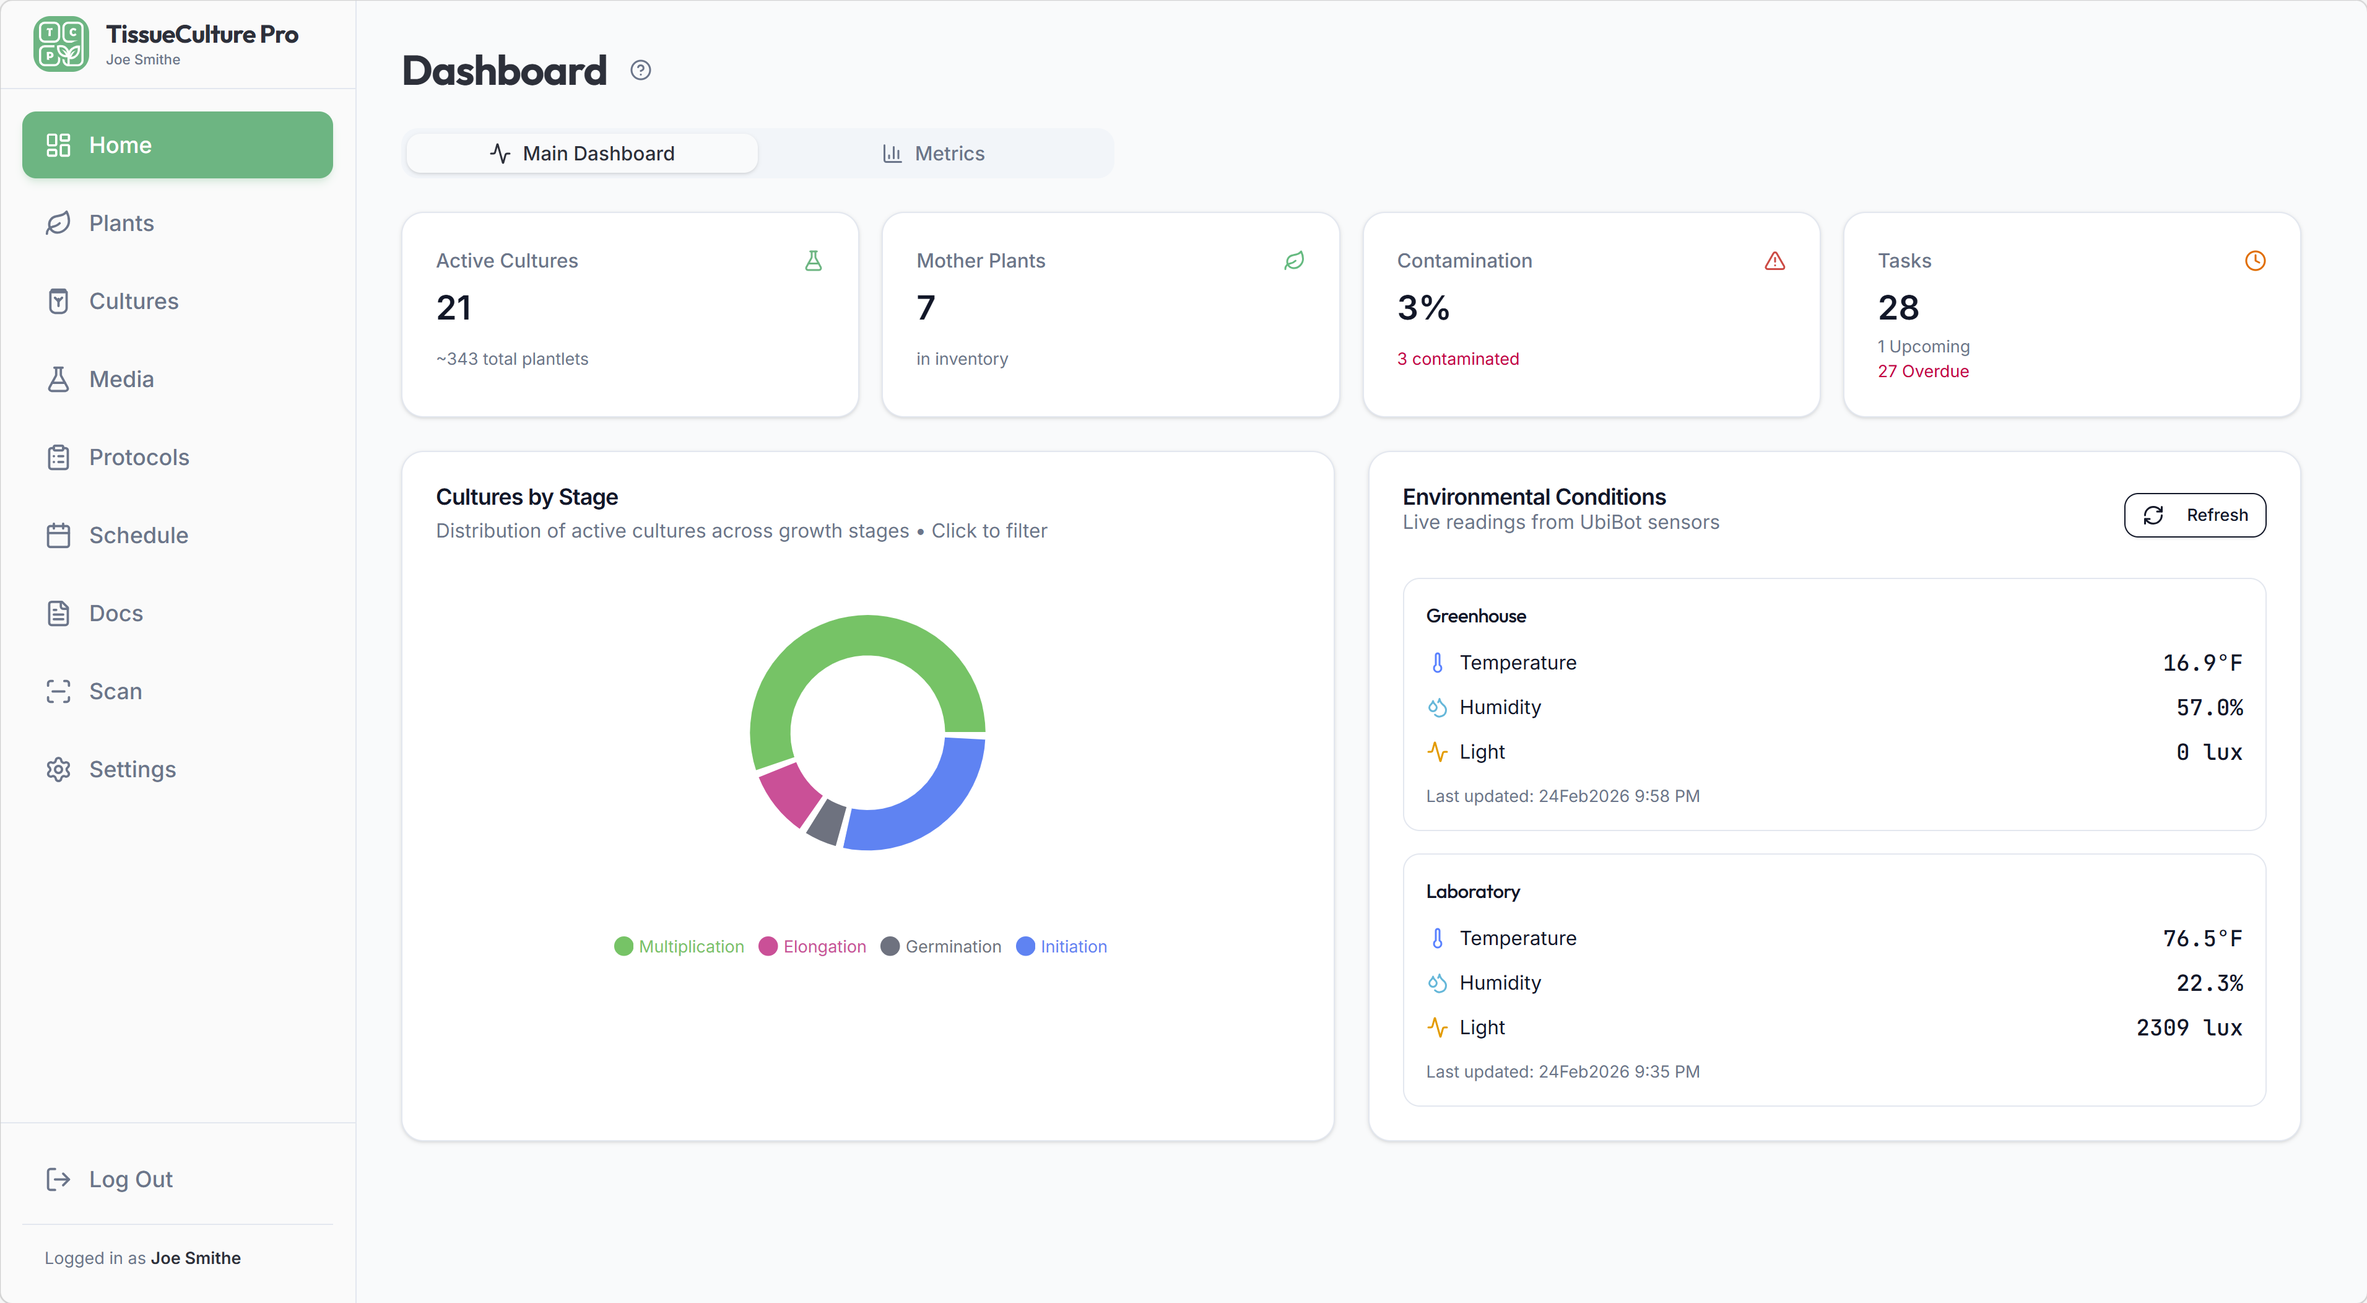The image size is (2367, 1303).
Task: Click the Protocols clipboard icon
Action: coord(59,456)
